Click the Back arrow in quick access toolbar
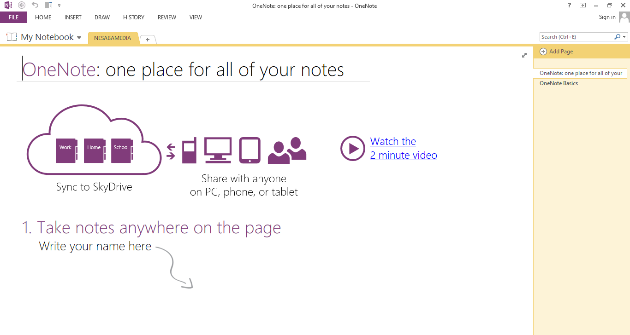Viewport: 630px width, 335px height. click(22, 5)
